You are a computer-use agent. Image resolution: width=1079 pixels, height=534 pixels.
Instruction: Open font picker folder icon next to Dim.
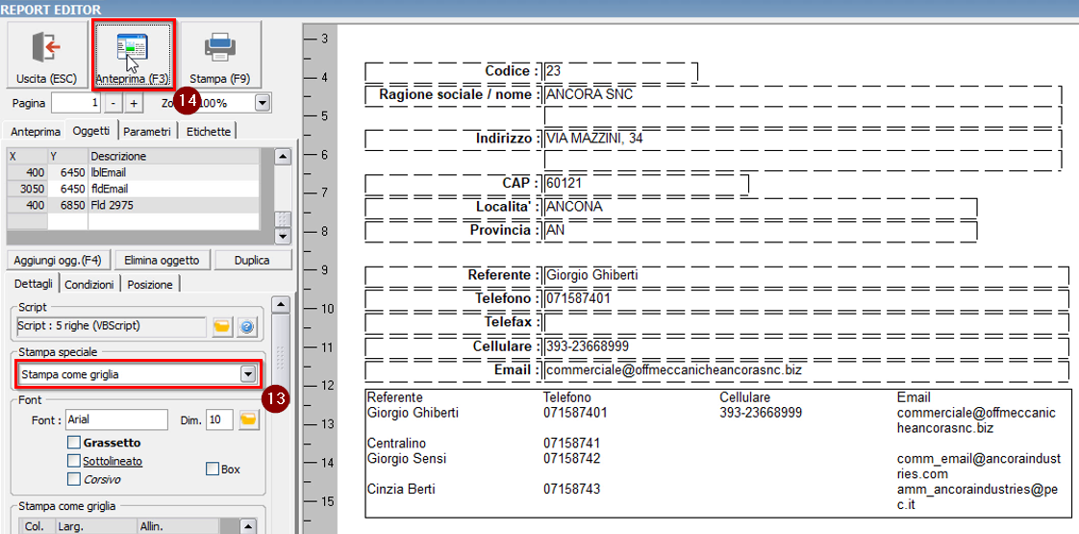pyautogui.click(x=248, y=420)
